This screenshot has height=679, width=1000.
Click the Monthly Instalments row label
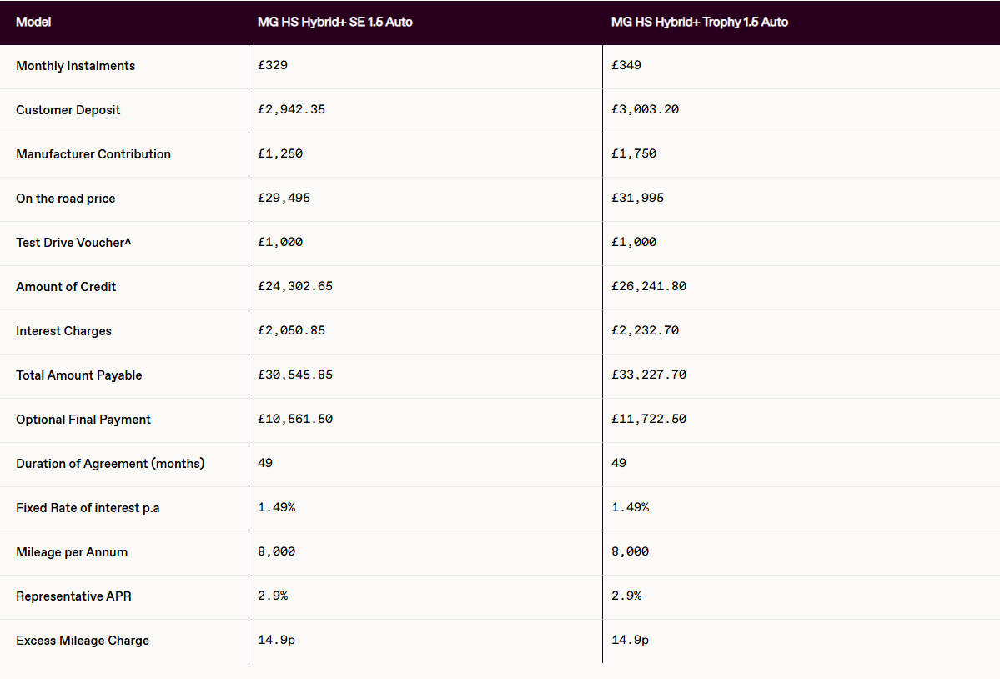[75, 66]
